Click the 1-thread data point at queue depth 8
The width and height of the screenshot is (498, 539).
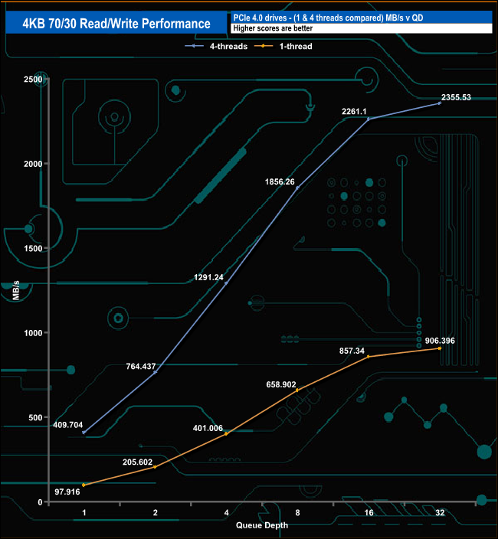click(x=297, y=390)
